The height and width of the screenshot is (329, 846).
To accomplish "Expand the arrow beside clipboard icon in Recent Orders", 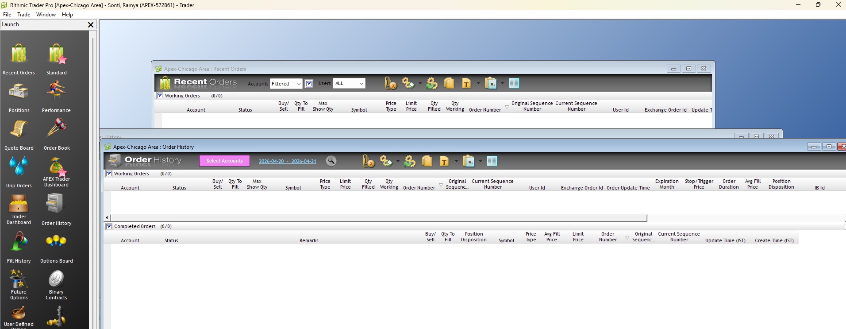I will [502, 83].
